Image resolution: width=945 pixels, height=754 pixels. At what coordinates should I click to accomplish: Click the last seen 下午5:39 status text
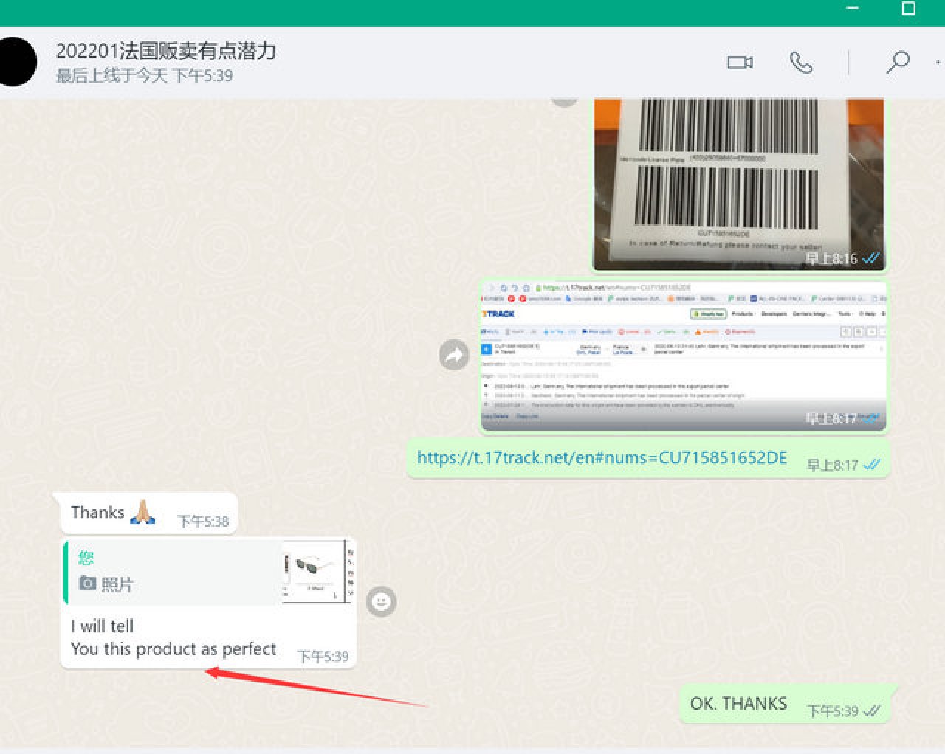pos(145,75)
